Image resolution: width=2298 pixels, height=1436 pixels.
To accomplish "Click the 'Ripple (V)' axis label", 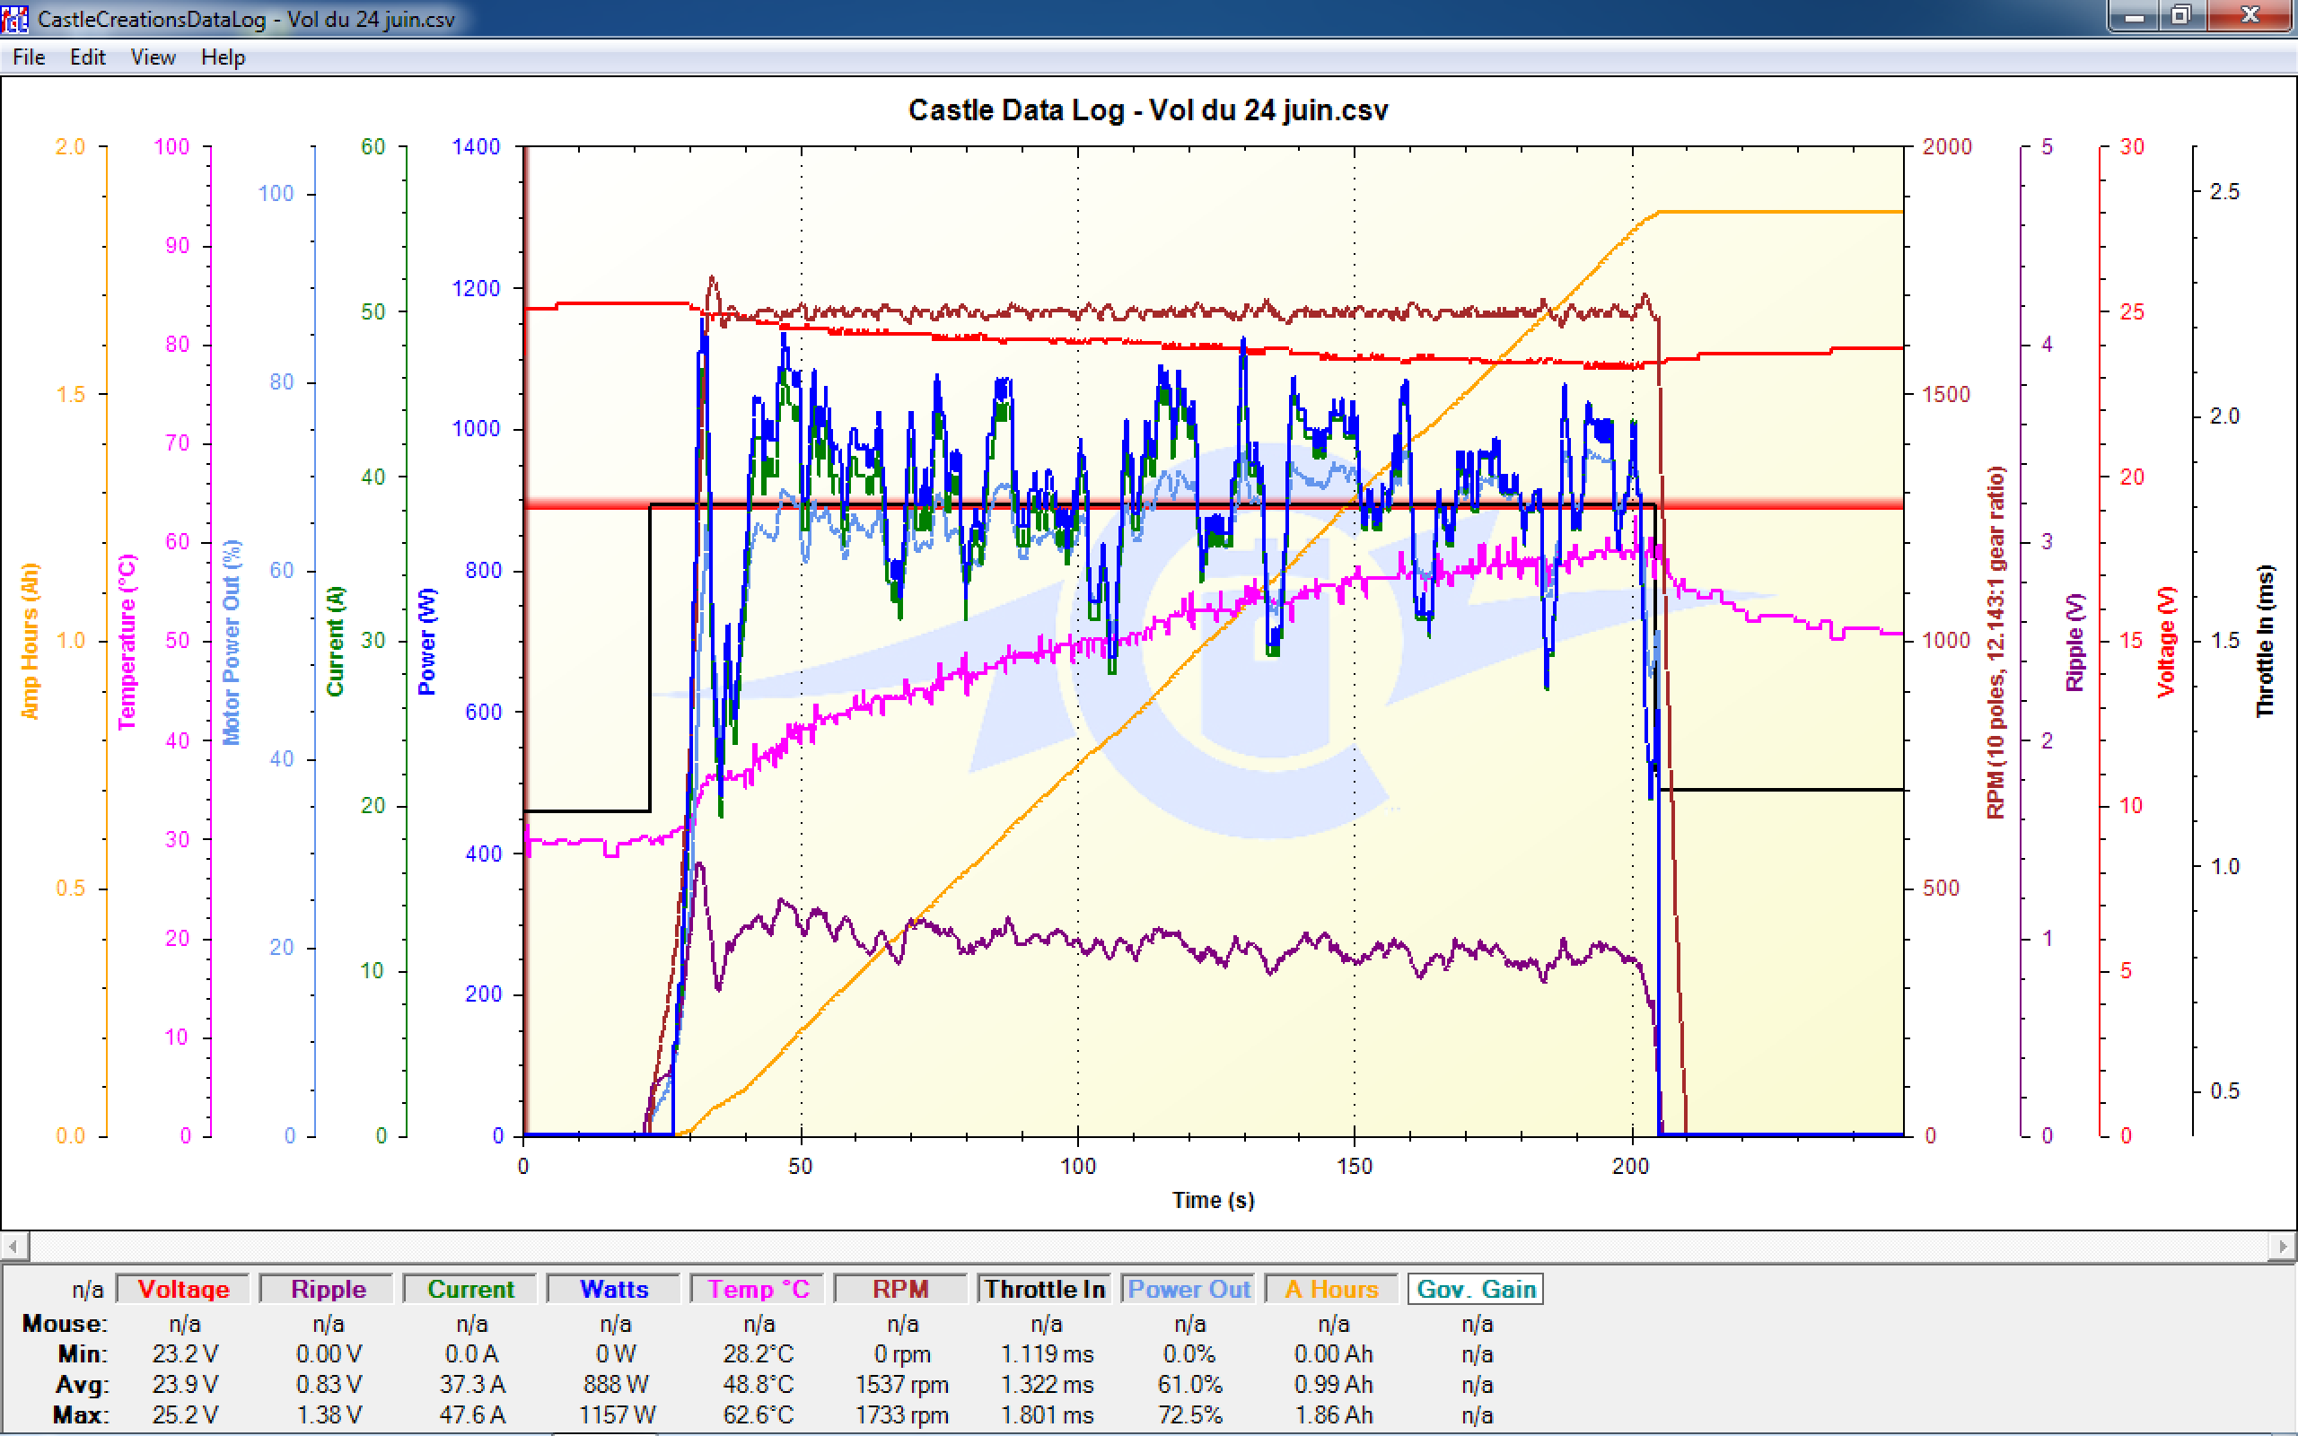I will [2074, 641].
